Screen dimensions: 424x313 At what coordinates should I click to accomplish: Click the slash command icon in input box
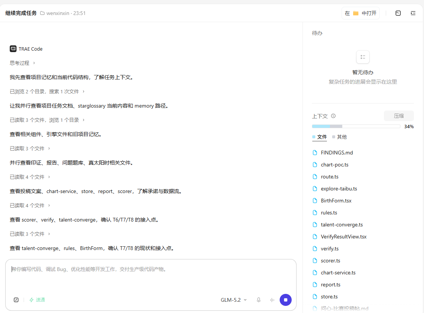point(16,300)
